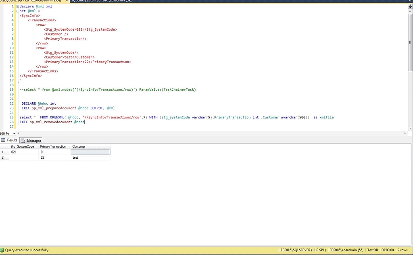Click the select-all corner of results grid
The image size is (413, 255).
click(4, 147)
